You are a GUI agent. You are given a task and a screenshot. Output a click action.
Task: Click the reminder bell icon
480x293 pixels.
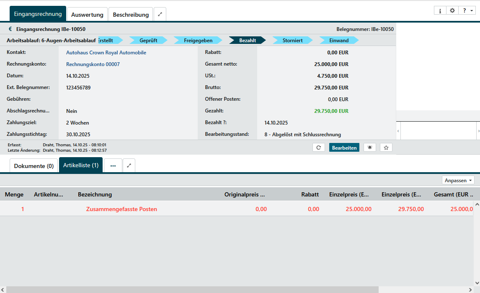pyautogui.click(x=370, y=148)
